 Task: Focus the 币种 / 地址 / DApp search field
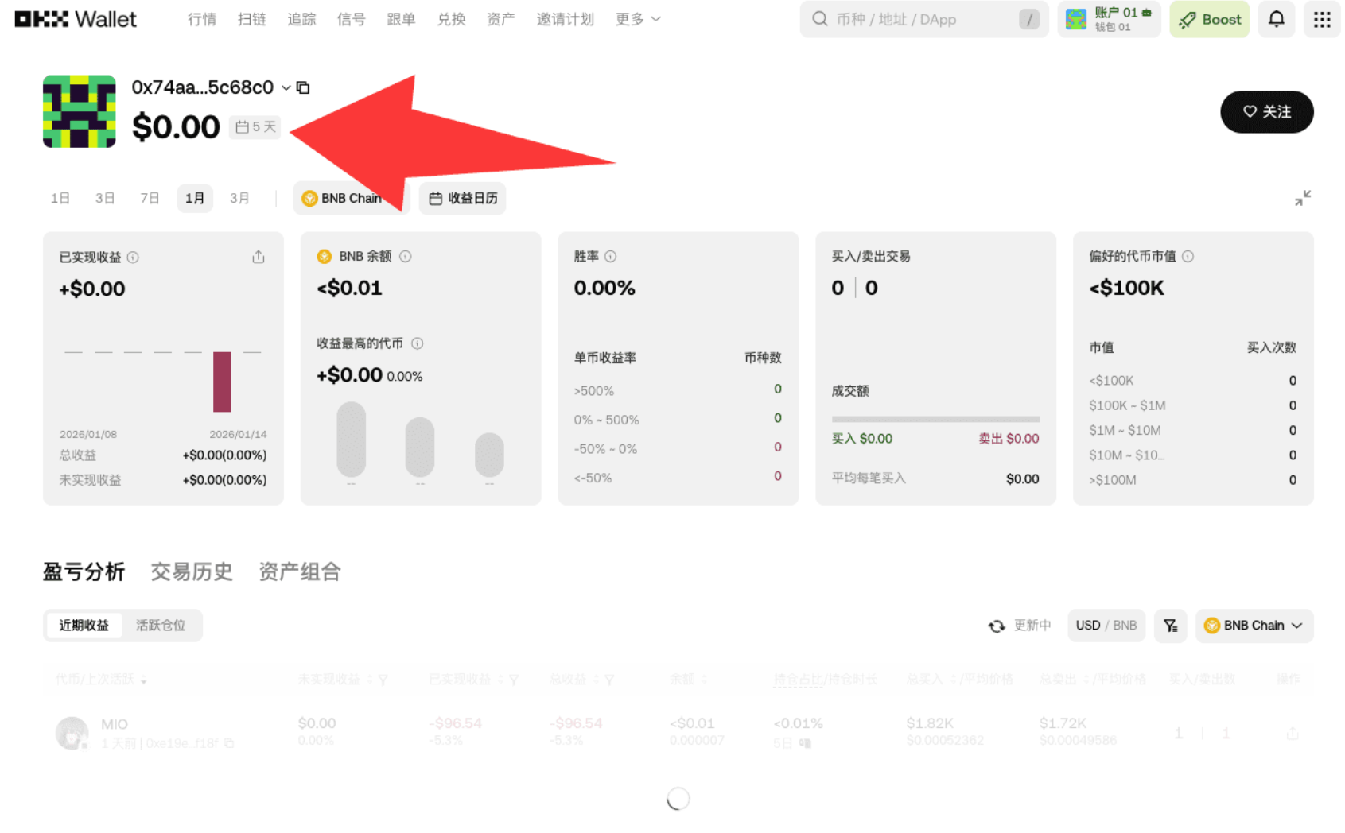point(923,19)
